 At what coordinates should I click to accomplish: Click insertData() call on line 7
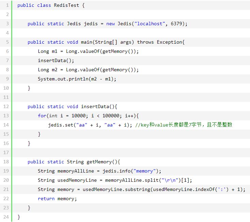[x=56, y=60]
